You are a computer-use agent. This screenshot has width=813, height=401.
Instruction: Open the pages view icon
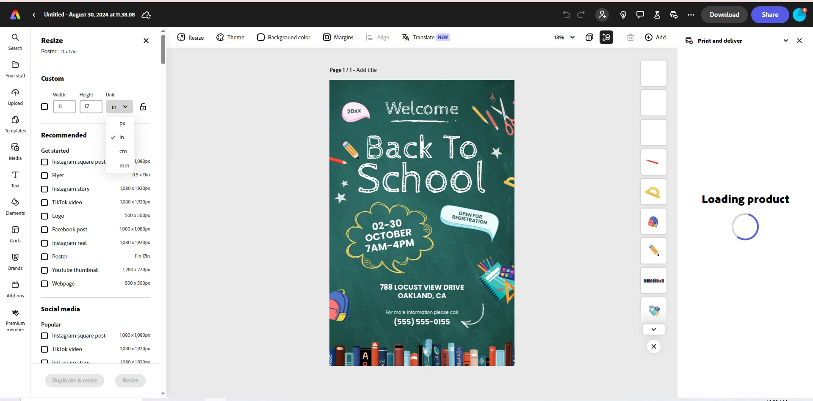589,37
